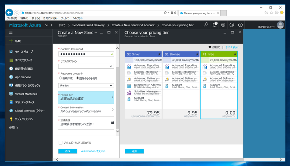The width and height of the screenshot is (290, 166).
Task: Open the browser home icon
Action: tap(266, 13)
